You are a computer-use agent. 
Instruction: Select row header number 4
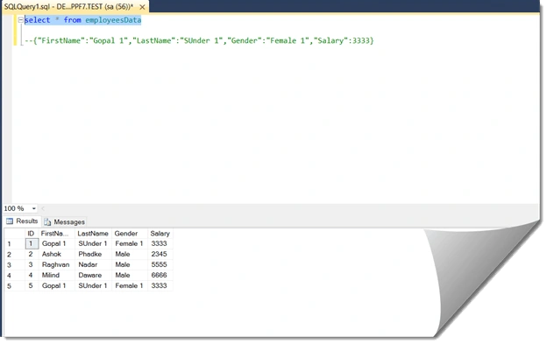[14, 276]
